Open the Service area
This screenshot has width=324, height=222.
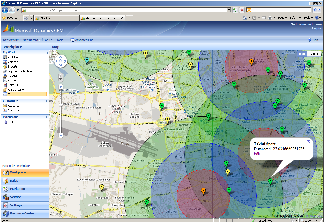pyautogui.click(x=25, y=197)
